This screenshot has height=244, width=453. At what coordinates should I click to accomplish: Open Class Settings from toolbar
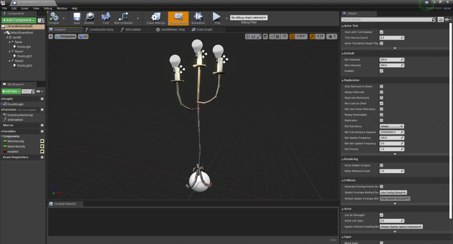click(155, 18)
